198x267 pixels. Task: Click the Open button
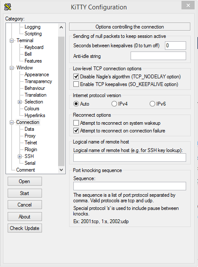pyautogui.click(x=25, y=181)
